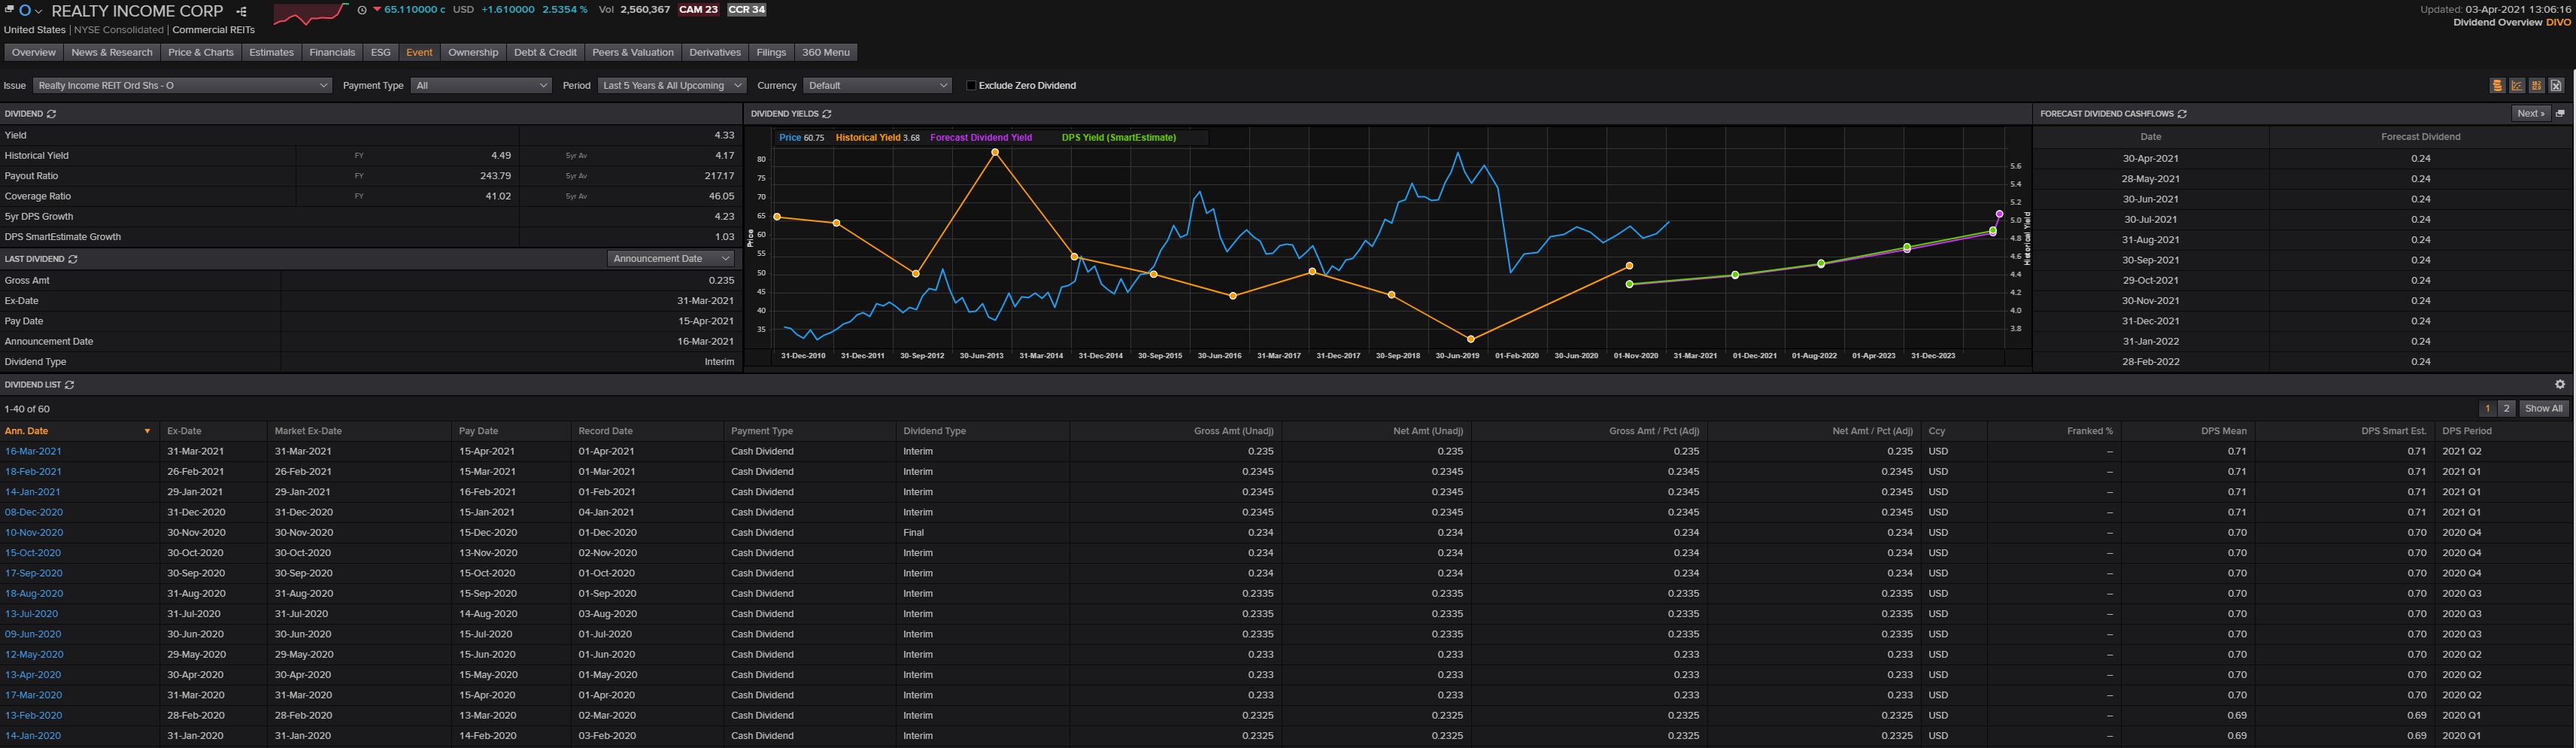The height and width of the screenshot is (748, 2576).
Task: Click the historical yield peak point near 30-Jun-2013
Action: [x=995, y=152]
